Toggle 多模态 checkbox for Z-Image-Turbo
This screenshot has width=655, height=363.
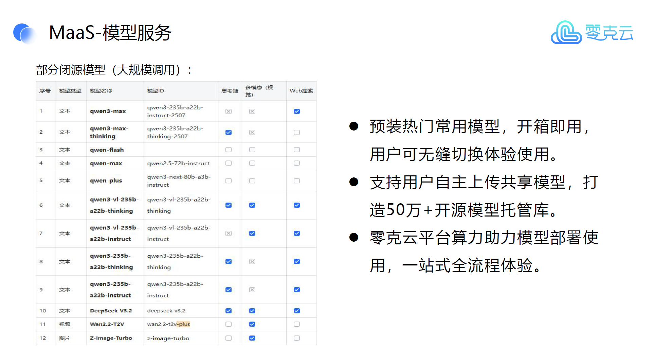pos(252,338)
